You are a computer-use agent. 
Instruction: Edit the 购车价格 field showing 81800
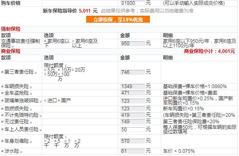132,3
